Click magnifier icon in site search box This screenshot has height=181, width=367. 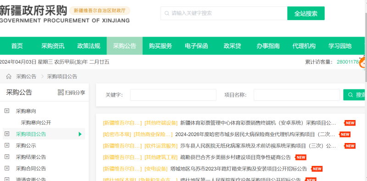(x=167, y=13)
